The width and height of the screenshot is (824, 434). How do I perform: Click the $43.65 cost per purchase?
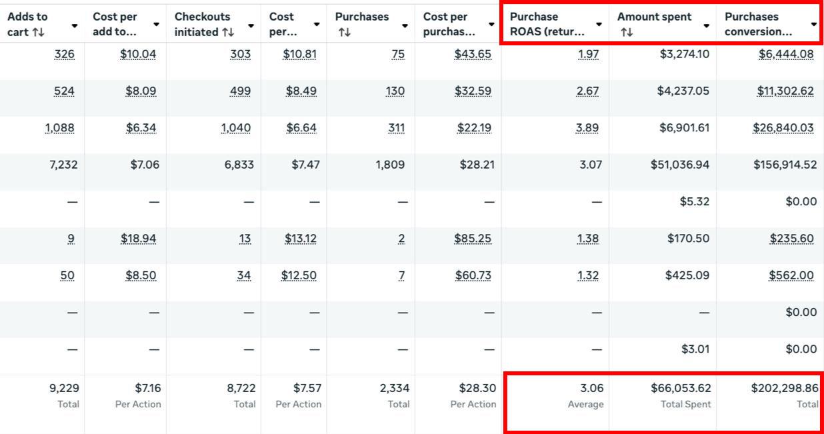[473, 54]
